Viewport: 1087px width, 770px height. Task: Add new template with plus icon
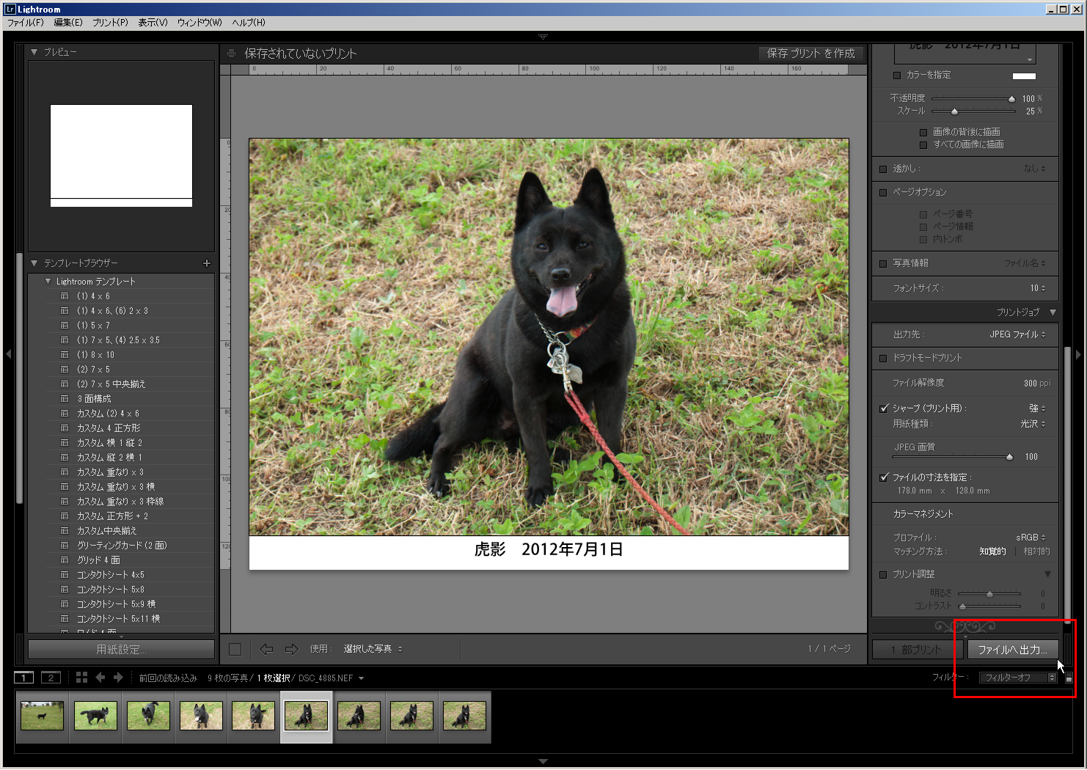click(206, 263)
